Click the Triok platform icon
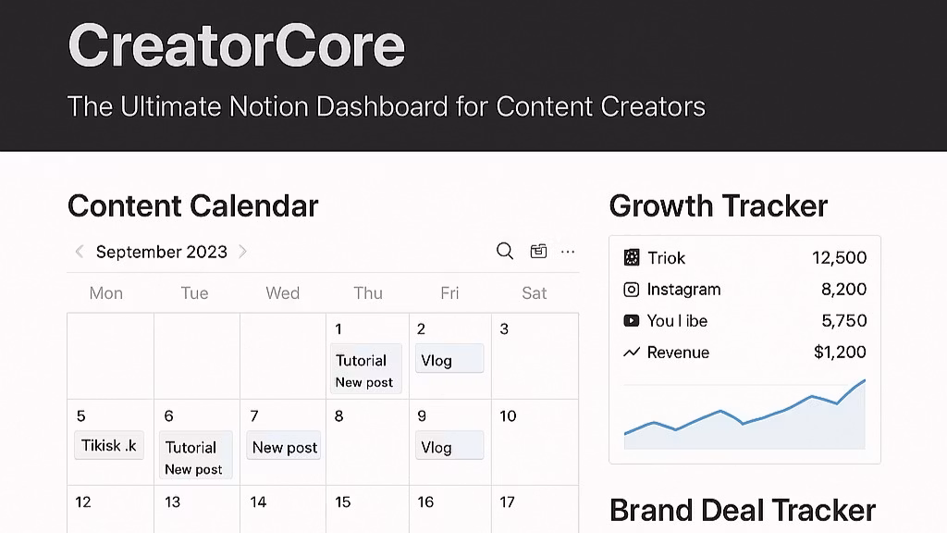This screenshot has height=533, width=947. (631, 258)
